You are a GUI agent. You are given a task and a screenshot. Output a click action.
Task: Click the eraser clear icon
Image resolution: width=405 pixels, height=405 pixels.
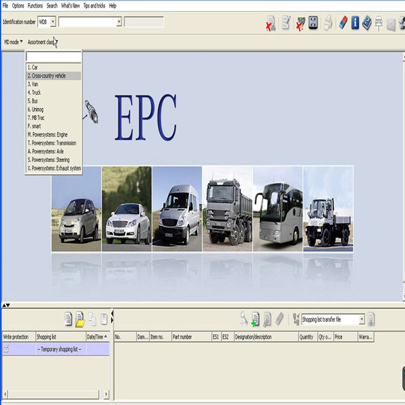pyautogui.click(x=343, y=23)
